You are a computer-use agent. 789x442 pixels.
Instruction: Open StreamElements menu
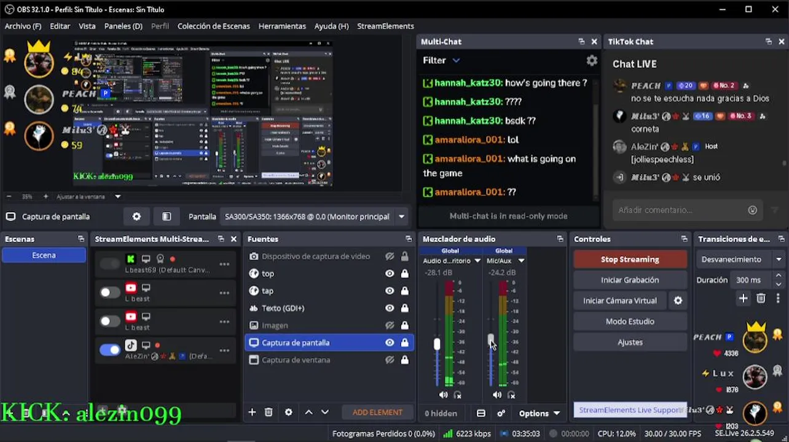pyautogui.click(x=385, y=26)
